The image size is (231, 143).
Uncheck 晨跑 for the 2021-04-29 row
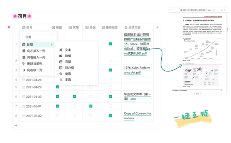coord(58,87)
